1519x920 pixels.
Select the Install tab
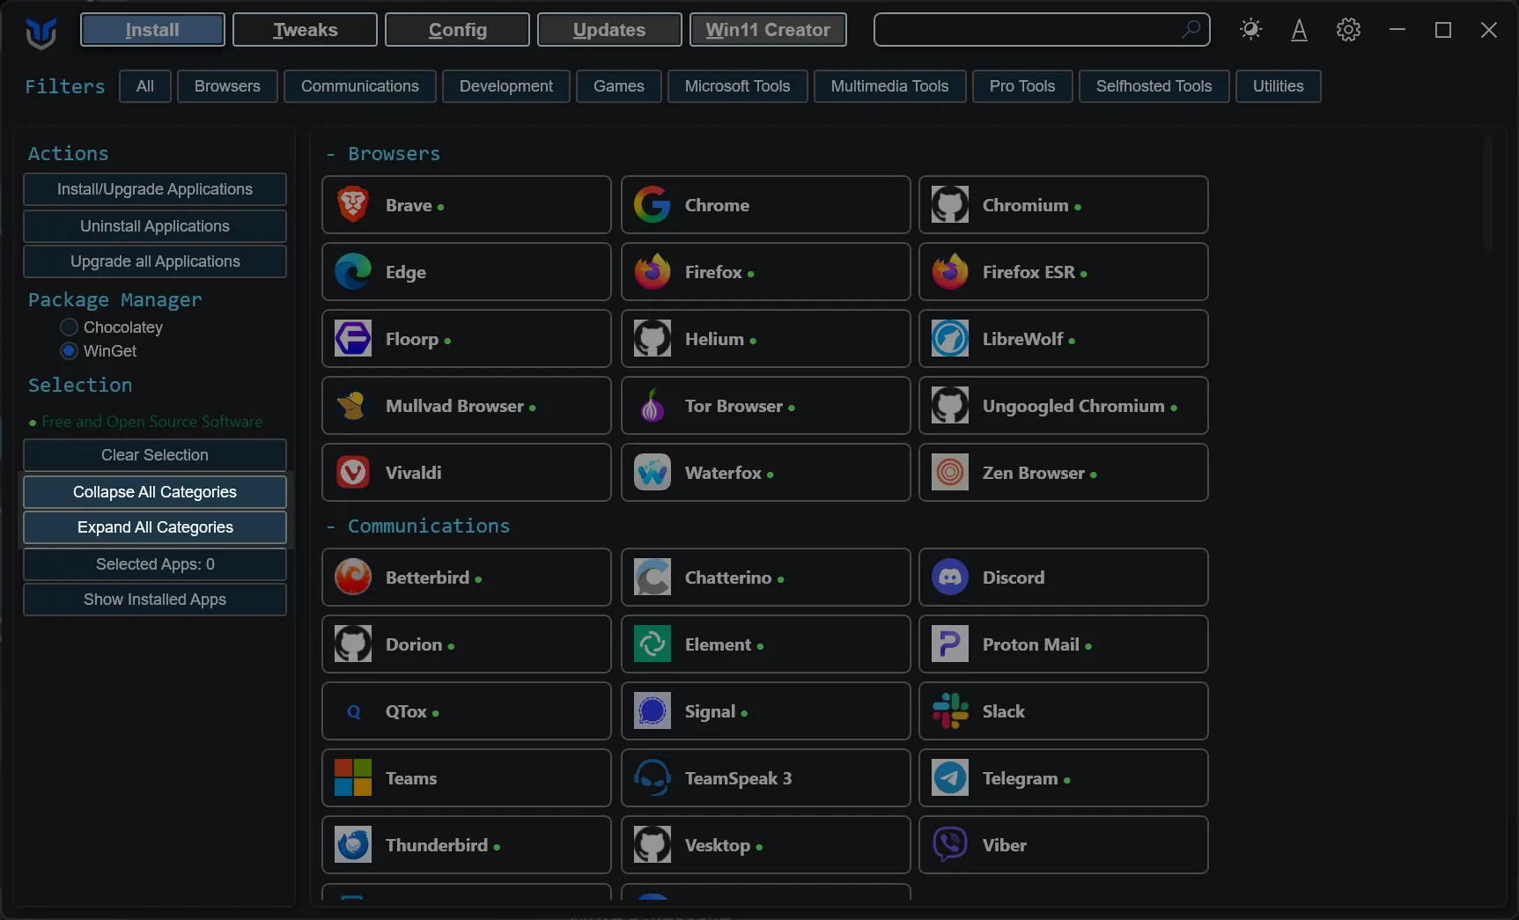[x=152, y=29]
